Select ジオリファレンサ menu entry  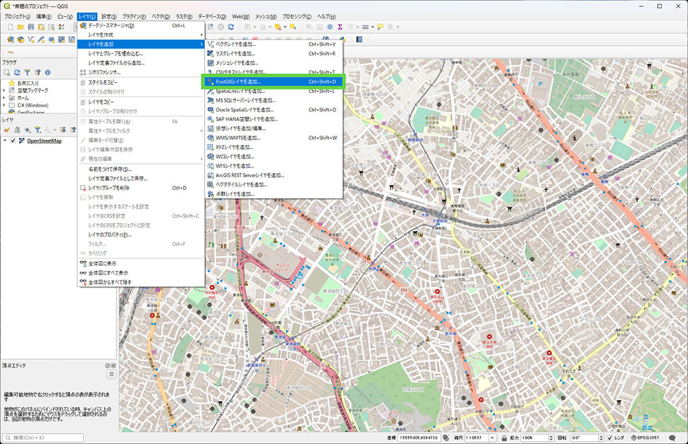pos(141,72)
